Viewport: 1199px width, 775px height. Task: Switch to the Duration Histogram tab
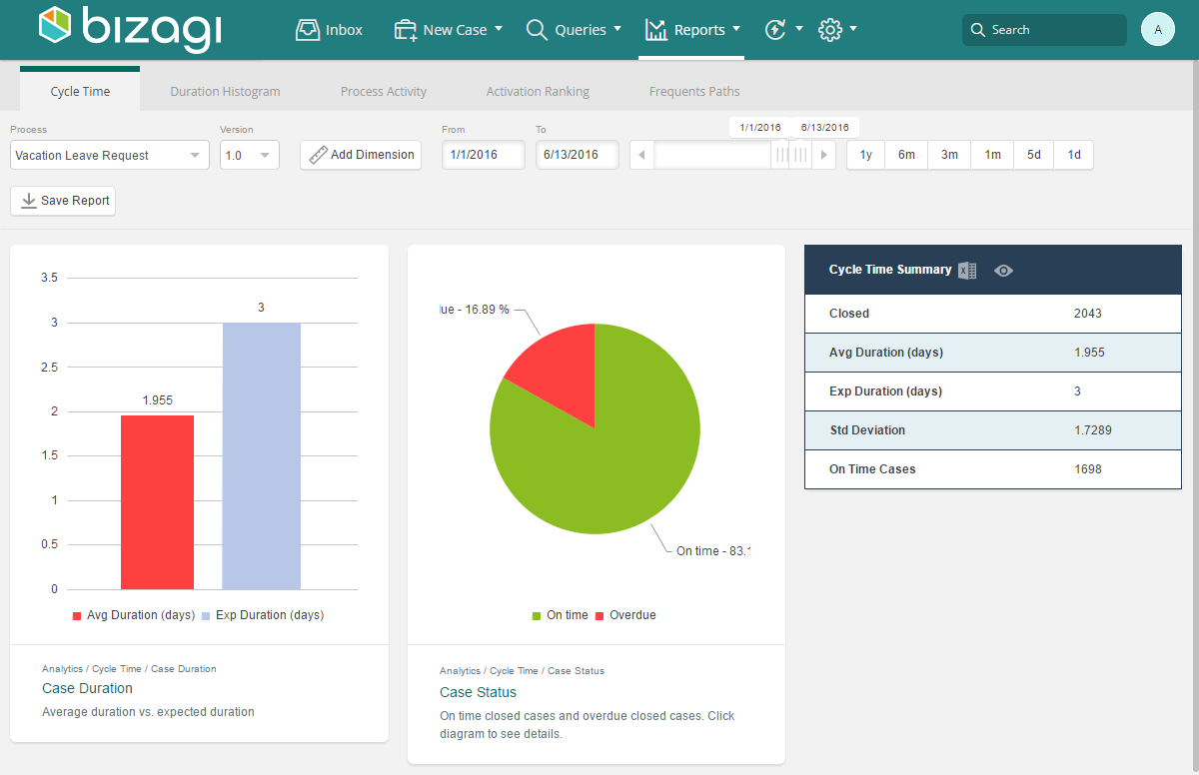pos(225,91)
